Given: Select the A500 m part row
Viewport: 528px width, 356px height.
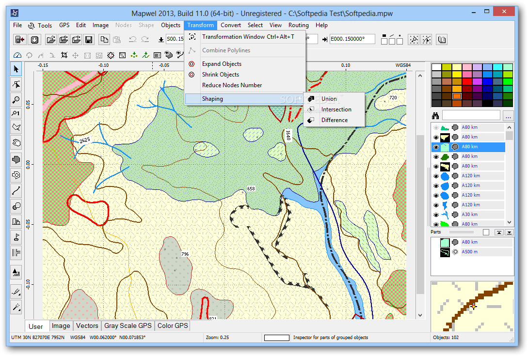Looking at the screenshot, I should [472, 252].
